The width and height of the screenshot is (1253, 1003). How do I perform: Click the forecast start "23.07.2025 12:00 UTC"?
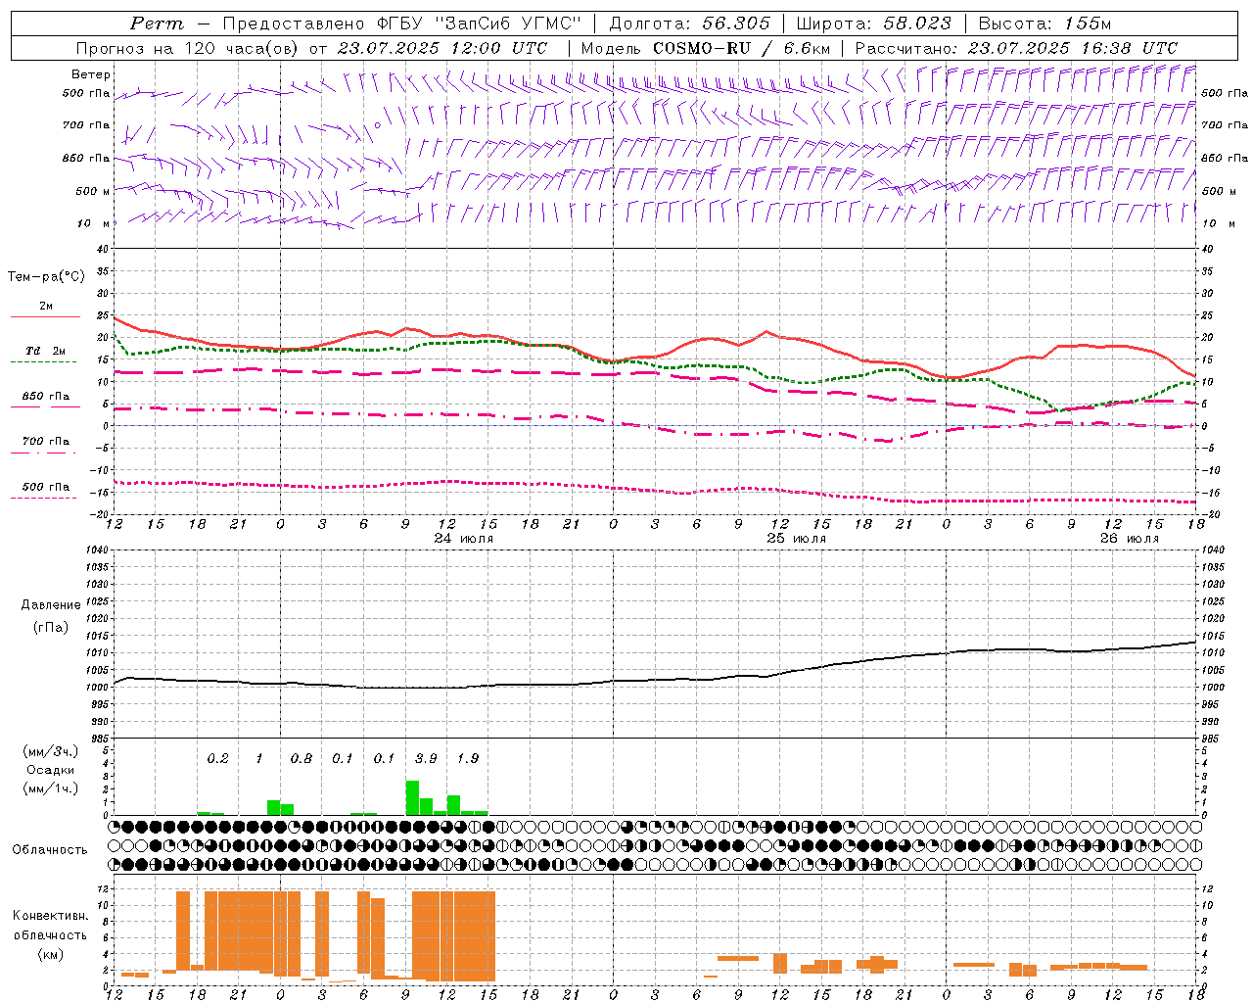pyautogui.click(x=442, y=48)
